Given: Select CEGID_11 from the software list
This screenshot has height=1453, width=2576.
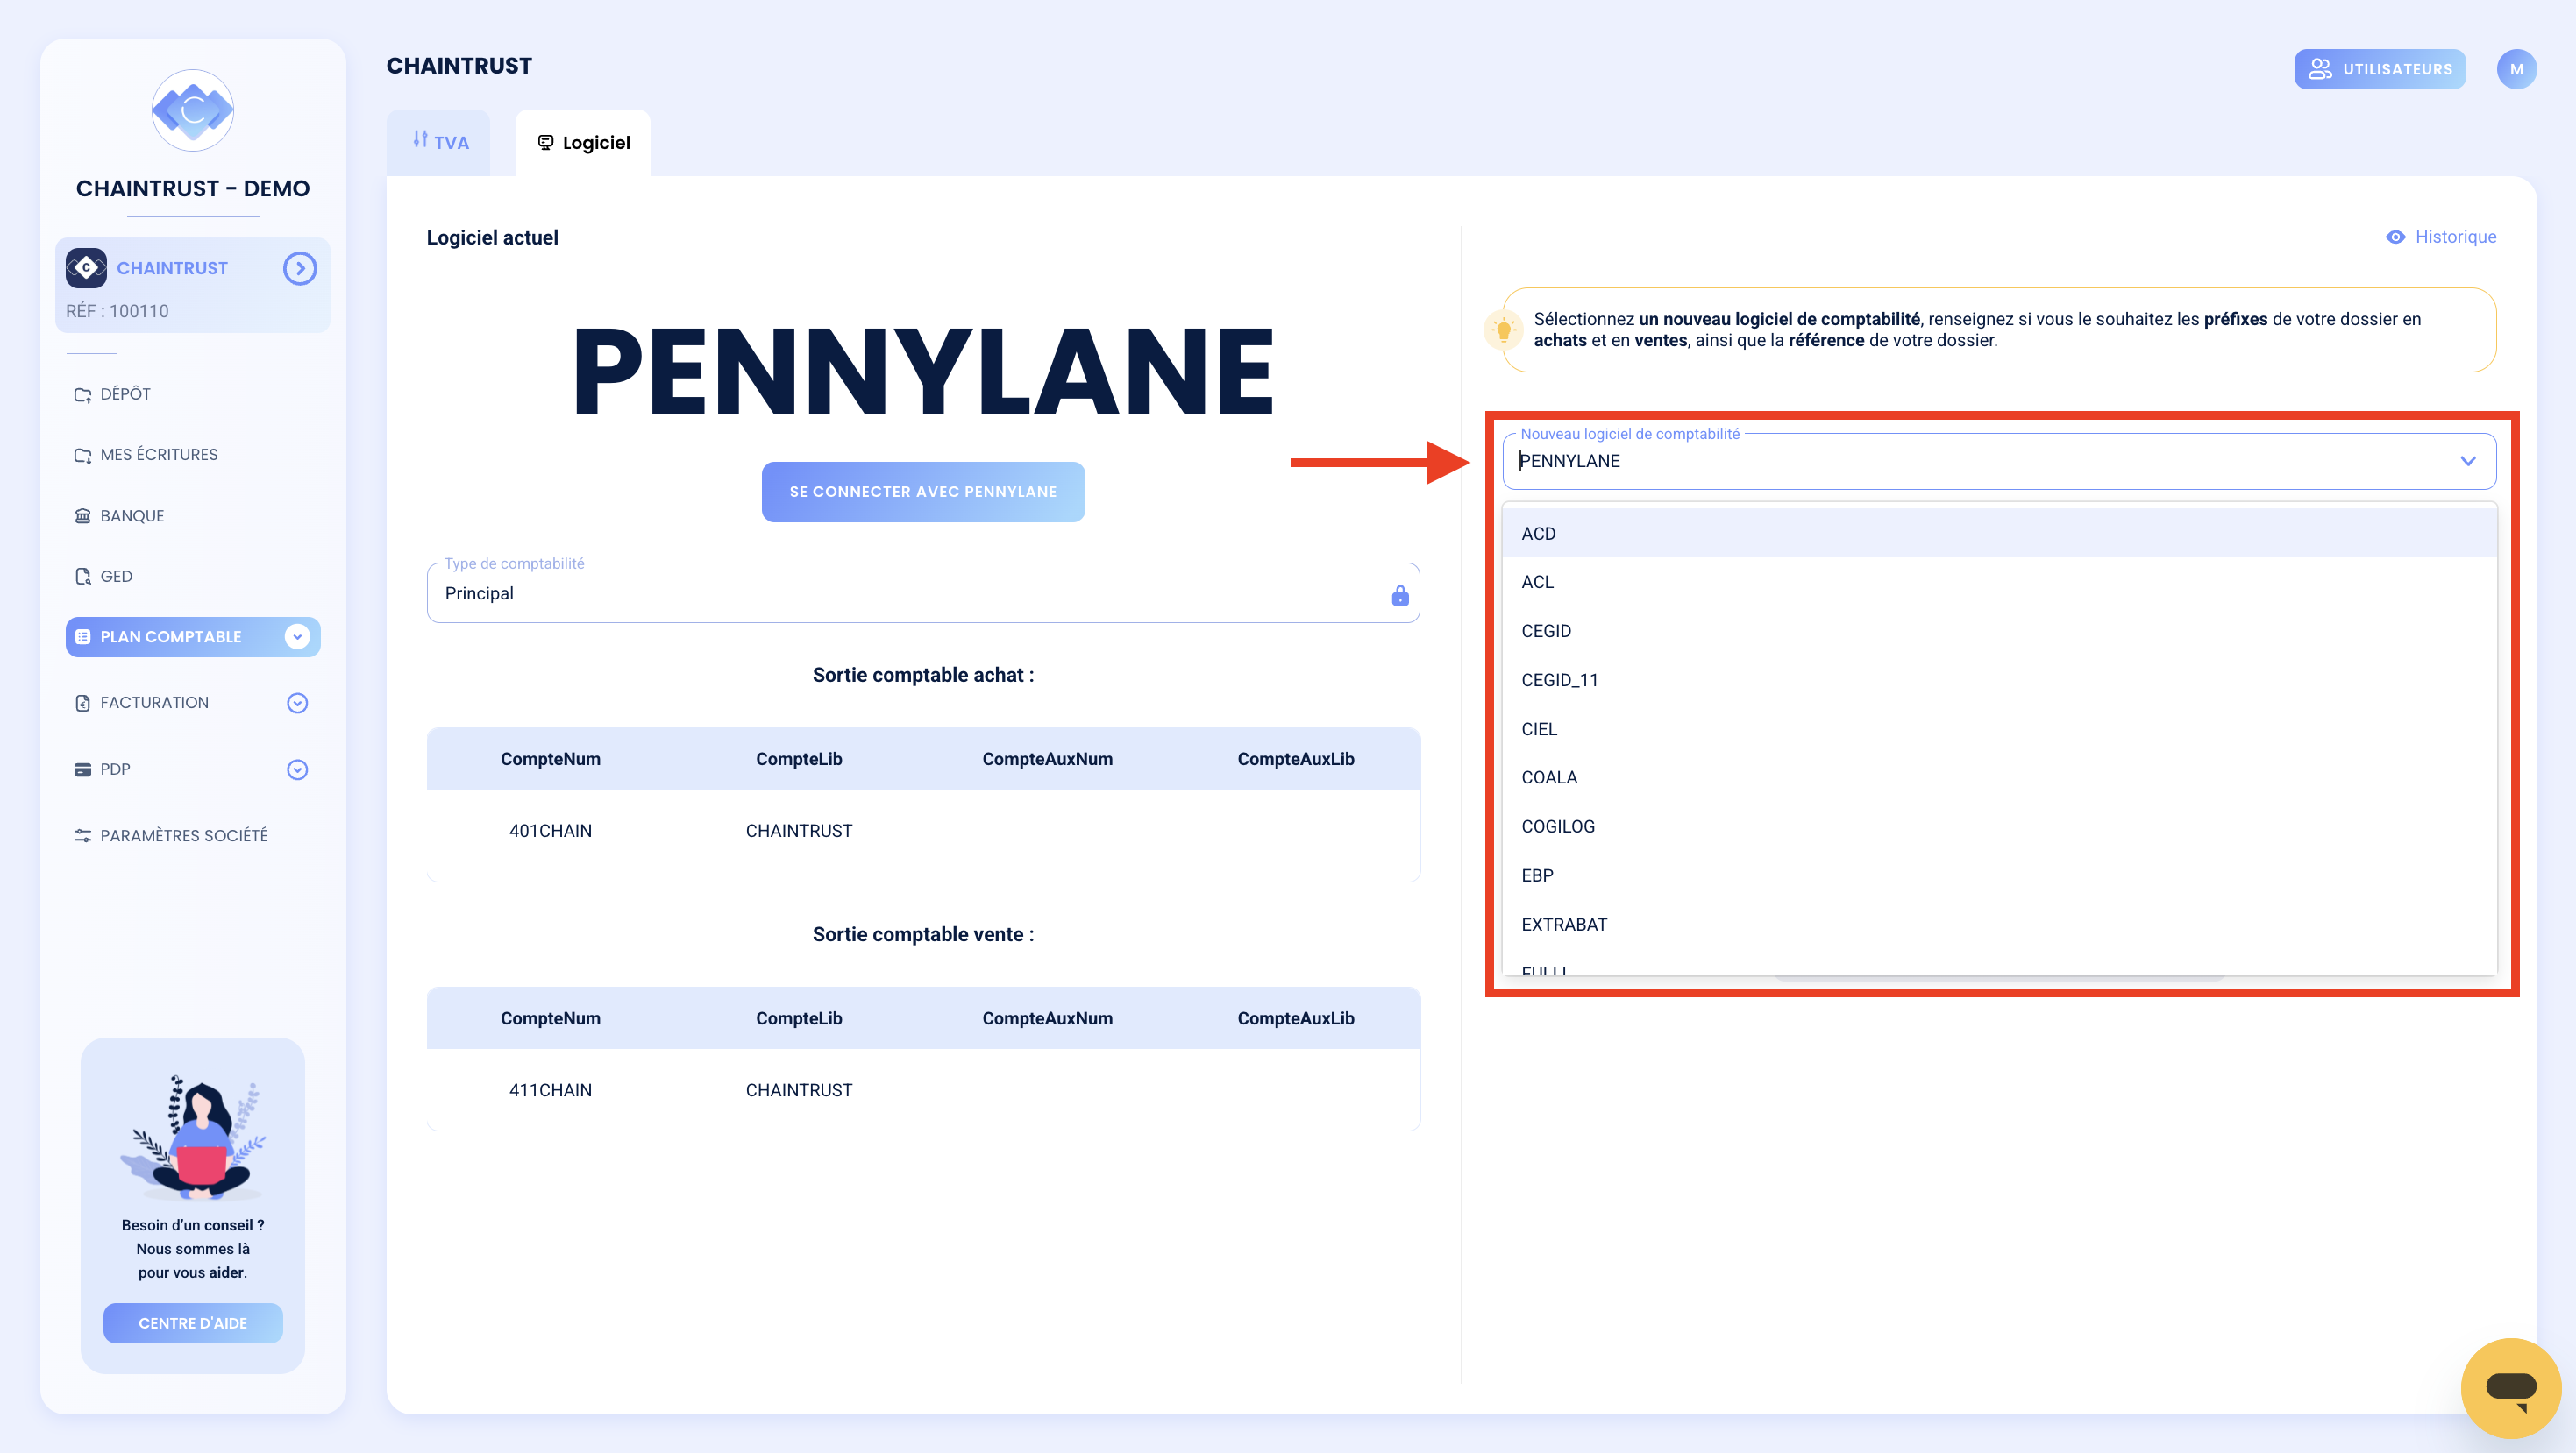Looking at the screenshot, I should pyautogui.click(x=1999, y=679).
